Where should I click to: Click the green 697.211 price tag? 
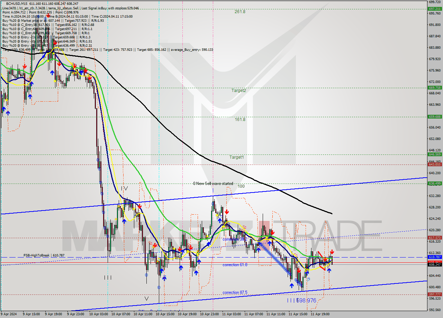pyautogui.click(x=435, y=9)
